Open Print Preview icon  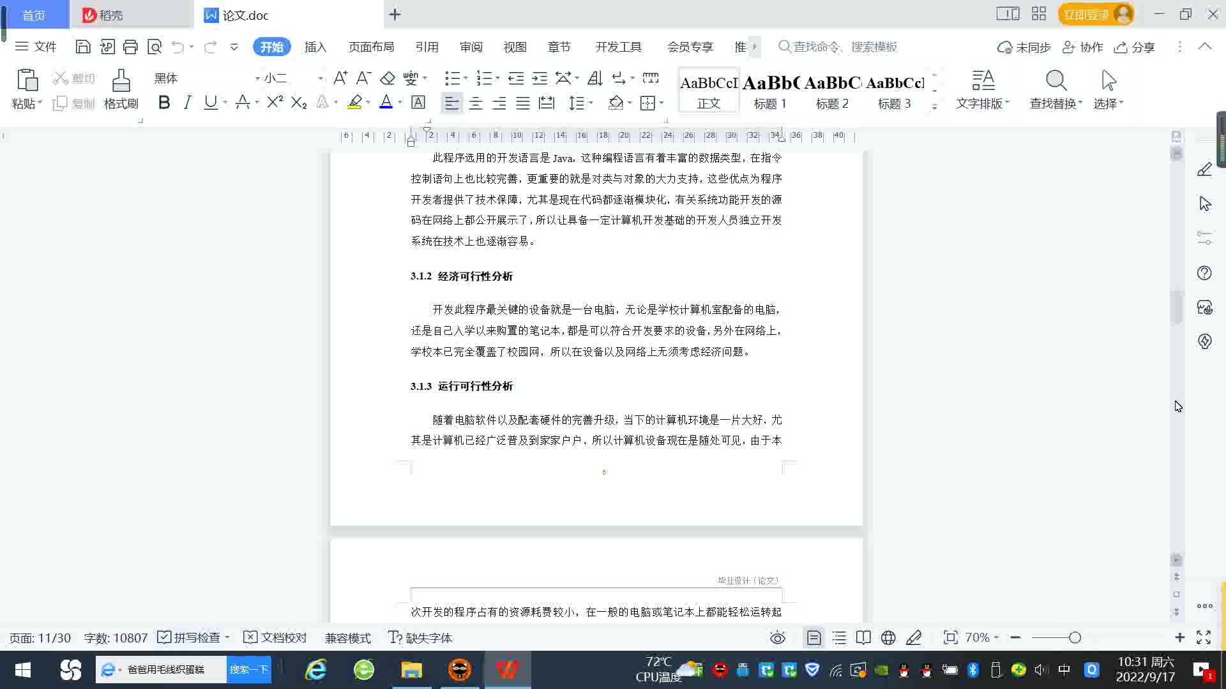coord(155,47)
